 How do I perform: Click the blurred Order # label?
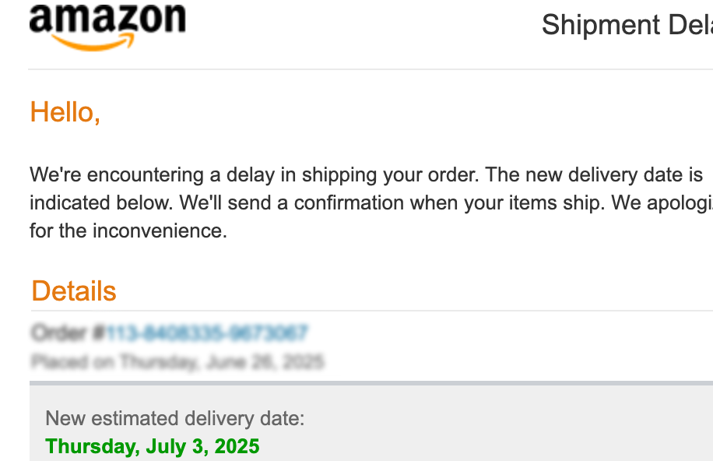coord(68,333)
